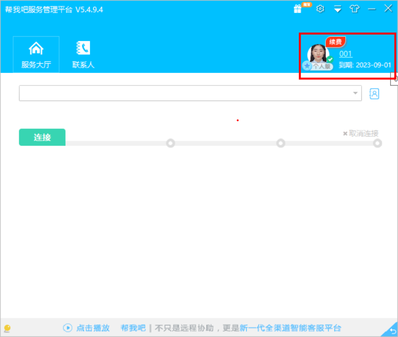
Task: Switch to the 服务大厅 tab
Action: (36, 54)
